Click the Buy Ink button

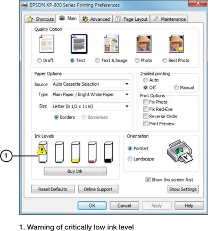pyautogui.click(x=75, y=171)
